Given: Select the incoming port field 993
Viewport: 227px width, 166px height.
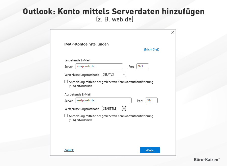Looking at the screenshot, I should pyautogui.click(x=143, y=66).
